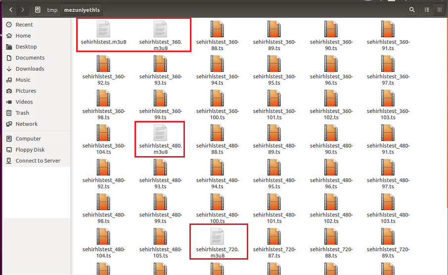
Task: Click the file name sehirhlstest_360-98.ts
Action: 103,114
